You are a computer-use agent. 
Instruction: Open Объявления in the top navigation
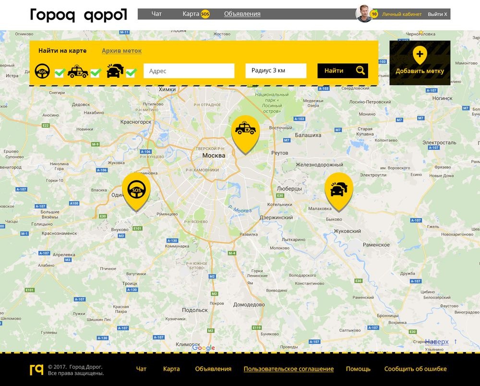[x=242, y=14]
